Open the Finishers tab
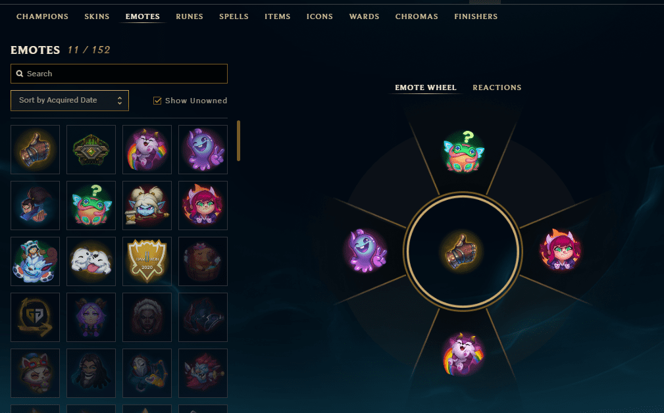Image resolution: width=664 pixels, height=413 pixels. click(476, 16)
